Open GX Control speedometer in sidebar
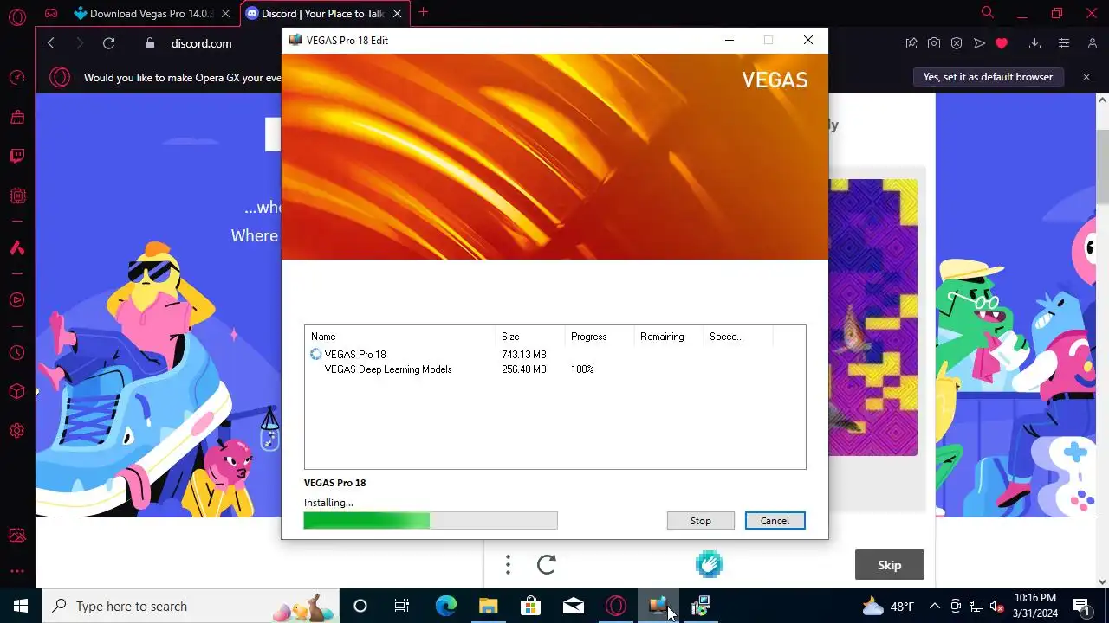 [17, 78]
